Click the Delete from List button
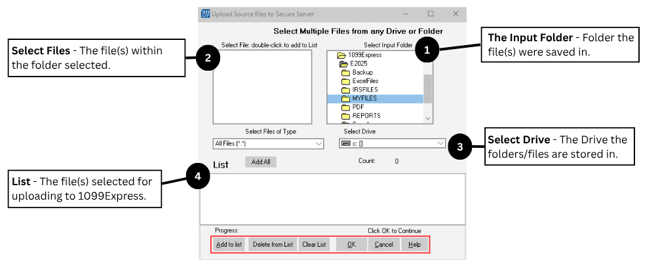Screen dimensions: 658x267 [x=273, y=244]
